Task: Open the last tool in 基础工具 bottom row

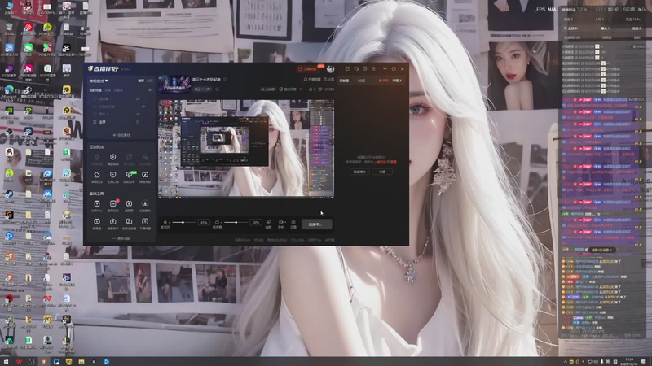Action: 145,223
